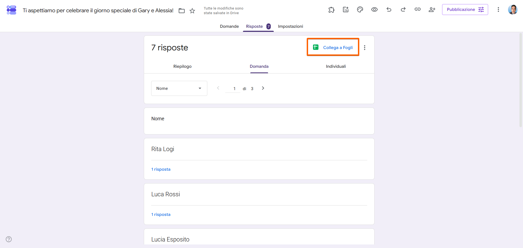Click the green Sheets icon
The image size is (523, 248).
316,47
